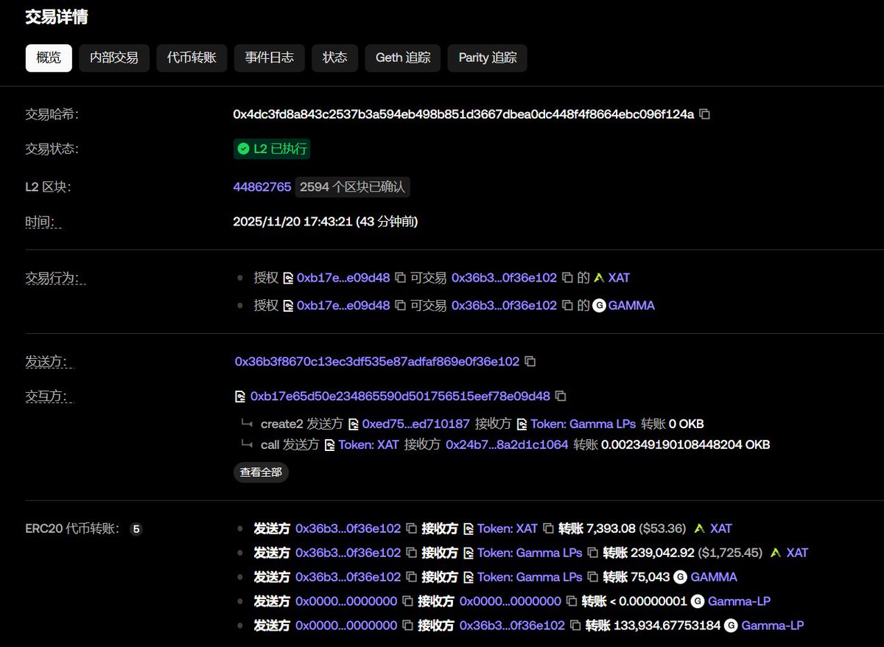
Task: Copy 0xb17e address in the GAMMA approval row
Action: 400,305
